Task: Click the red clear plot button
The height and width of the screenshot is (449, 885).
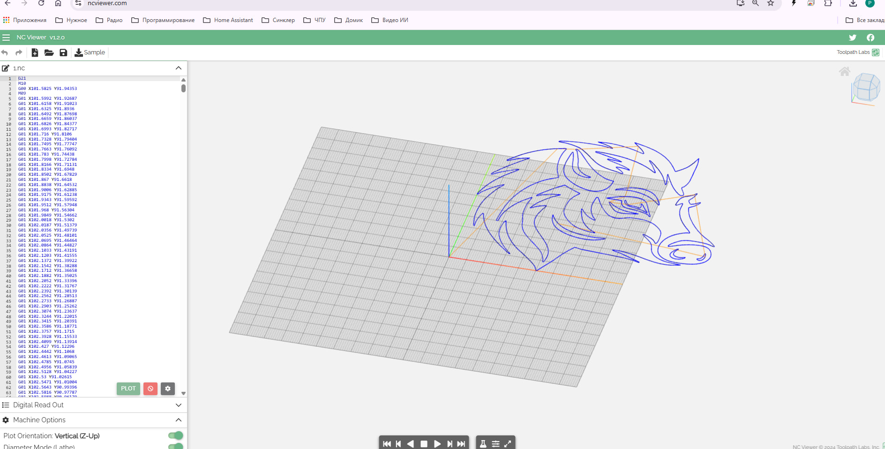Action: pyautogui.click(x=150, y=389)
